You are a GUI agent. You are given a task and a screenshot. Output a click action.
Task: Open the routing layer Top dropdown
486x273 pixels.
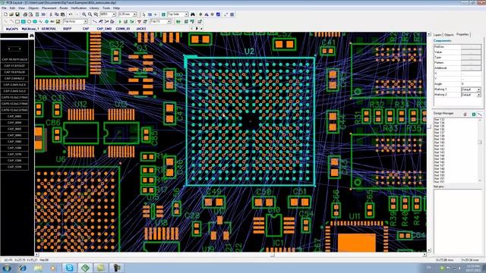pyautogui.click(x=169, y=22)
